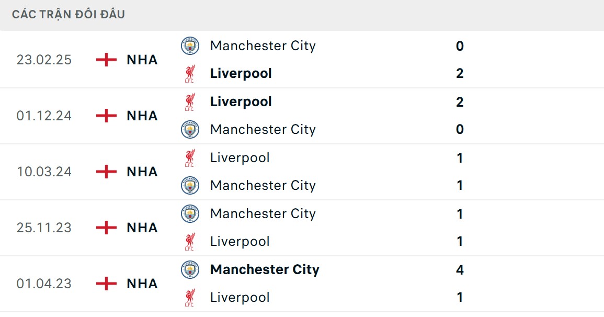Click the Manchester City crest in the 01.04.23 row
The height and width of the screenshot is (317, 604).
point(189,269)
